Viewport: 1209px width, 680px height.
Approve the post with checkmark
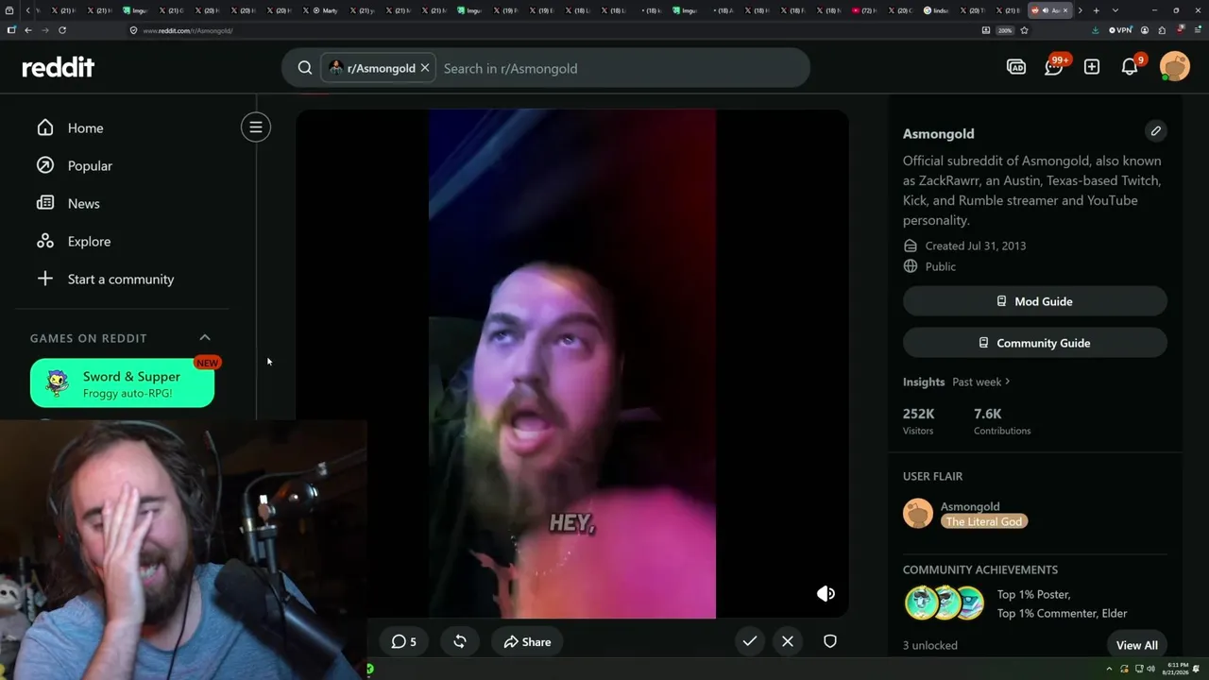click(750, 641)
